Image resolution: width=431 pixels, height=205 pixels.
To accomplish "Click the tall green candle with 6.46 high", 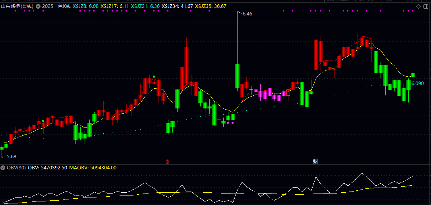I will pos(237,76).
